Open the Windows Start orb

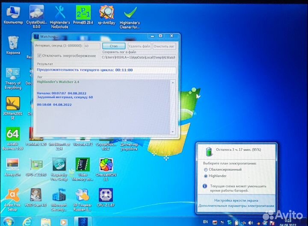[x=8, y=222]
